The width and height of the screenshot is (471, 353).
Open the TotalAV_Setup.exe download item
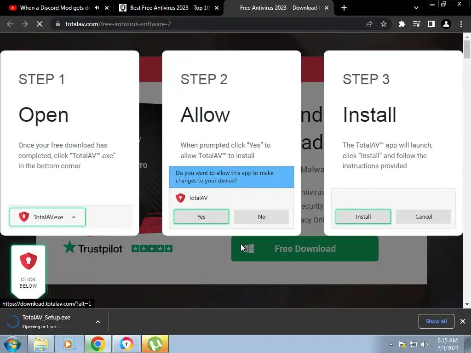(46, 321)
